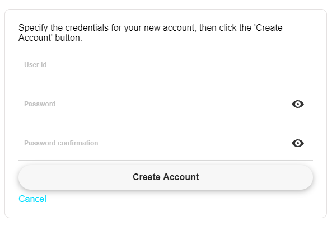
Task: Click the instruction text about credentials
Action: coord(151,33)
